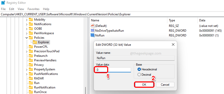Select the Privacy folder icon
Image resolution: width=224 pixels, height=94 pixels.
pos(31,65)
